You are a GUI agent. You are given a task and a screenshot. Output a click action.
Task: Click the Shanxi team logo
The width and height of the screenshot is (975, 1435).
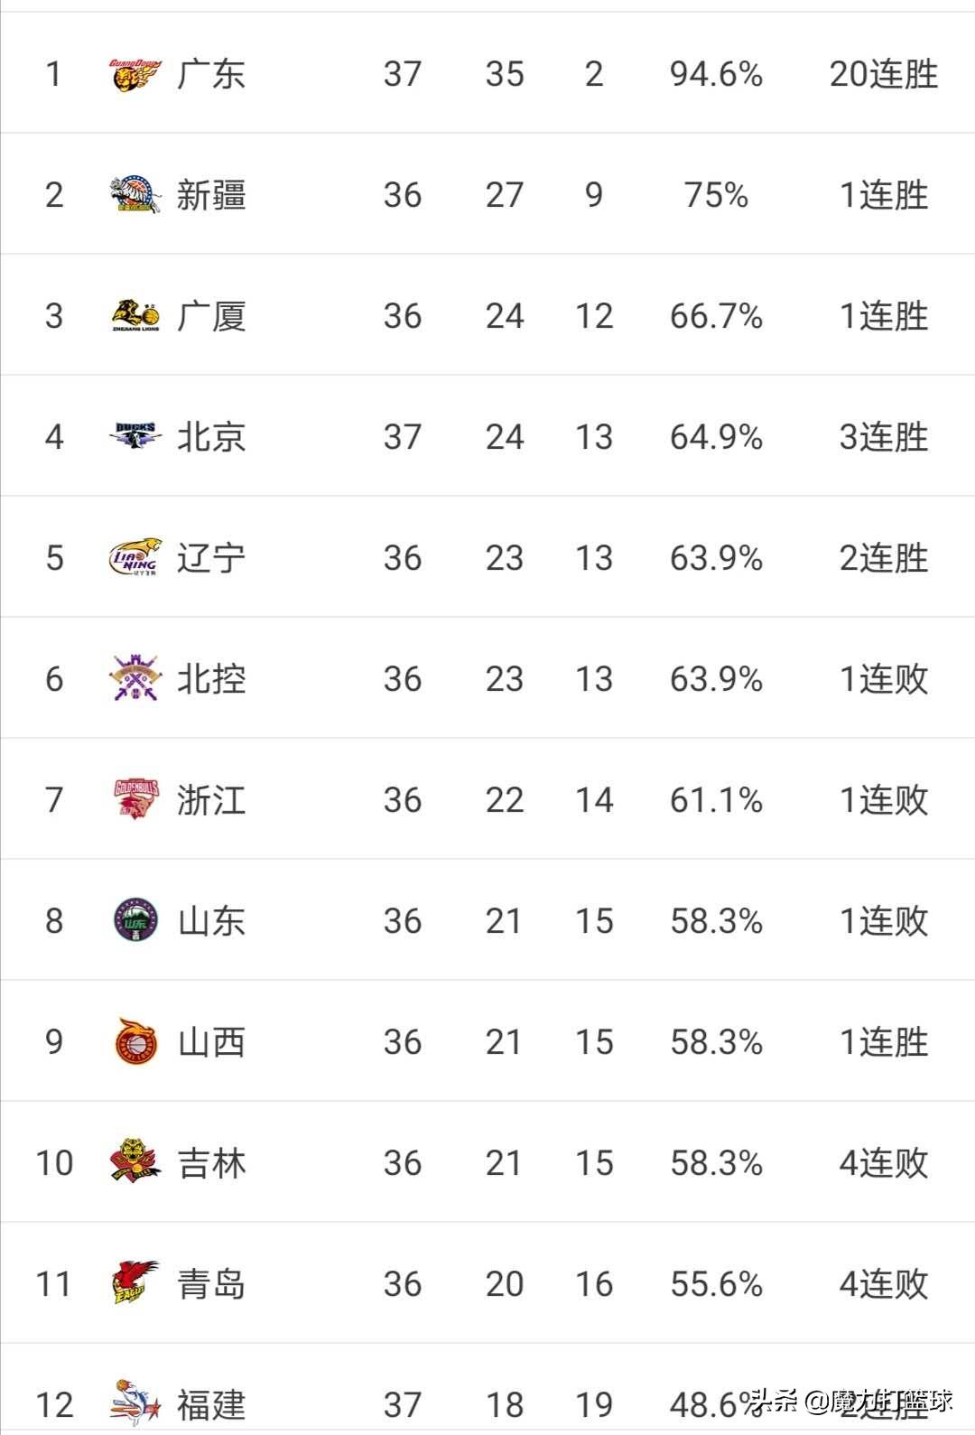pyautogui.click(x=135, y=1041)
